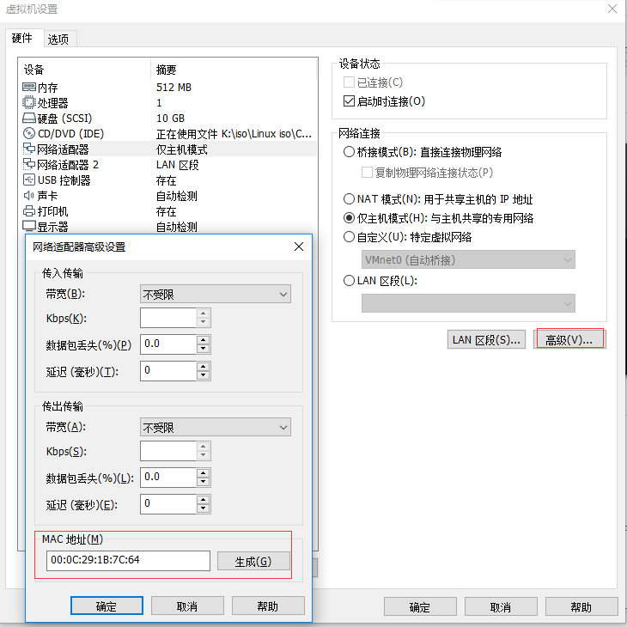Confirm advanced settings with 确定
627x627 pixels.
[107, 606]
